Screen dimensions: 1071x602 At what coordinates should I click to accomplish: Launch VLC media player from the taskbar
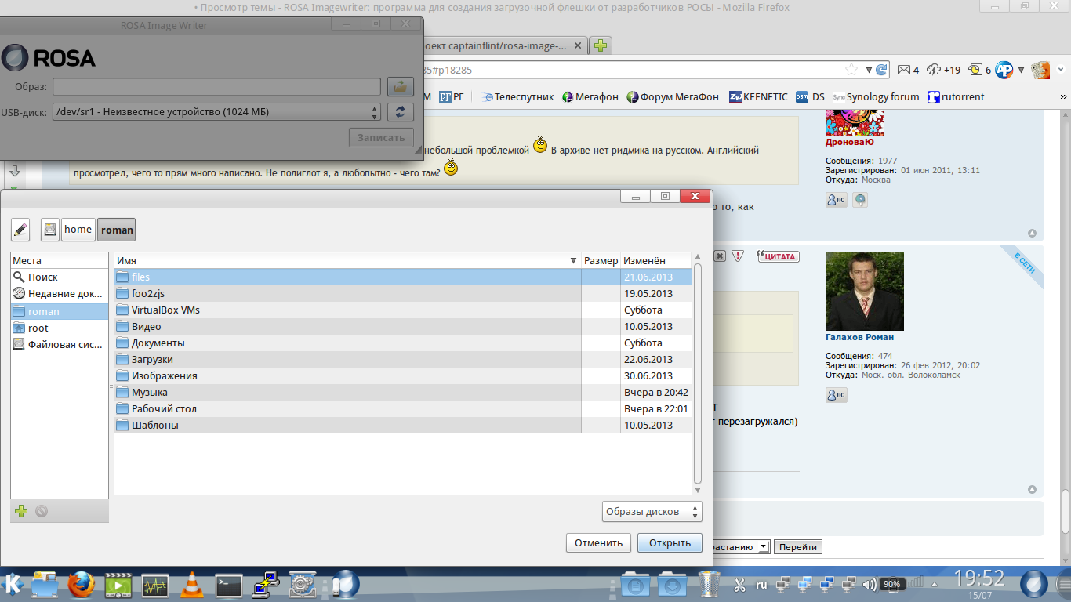192,585
